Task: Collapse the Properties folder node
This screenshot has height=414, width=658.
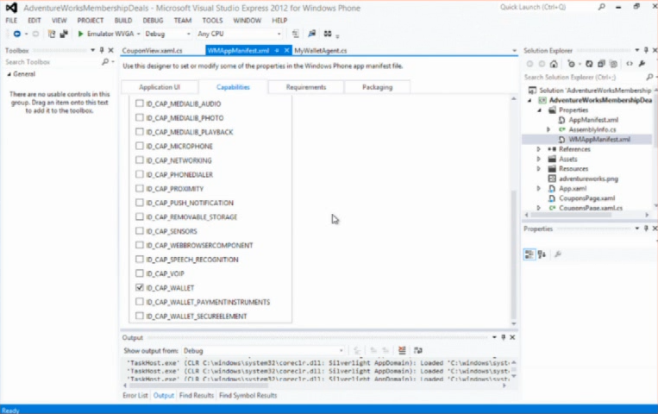Action: 540,110
